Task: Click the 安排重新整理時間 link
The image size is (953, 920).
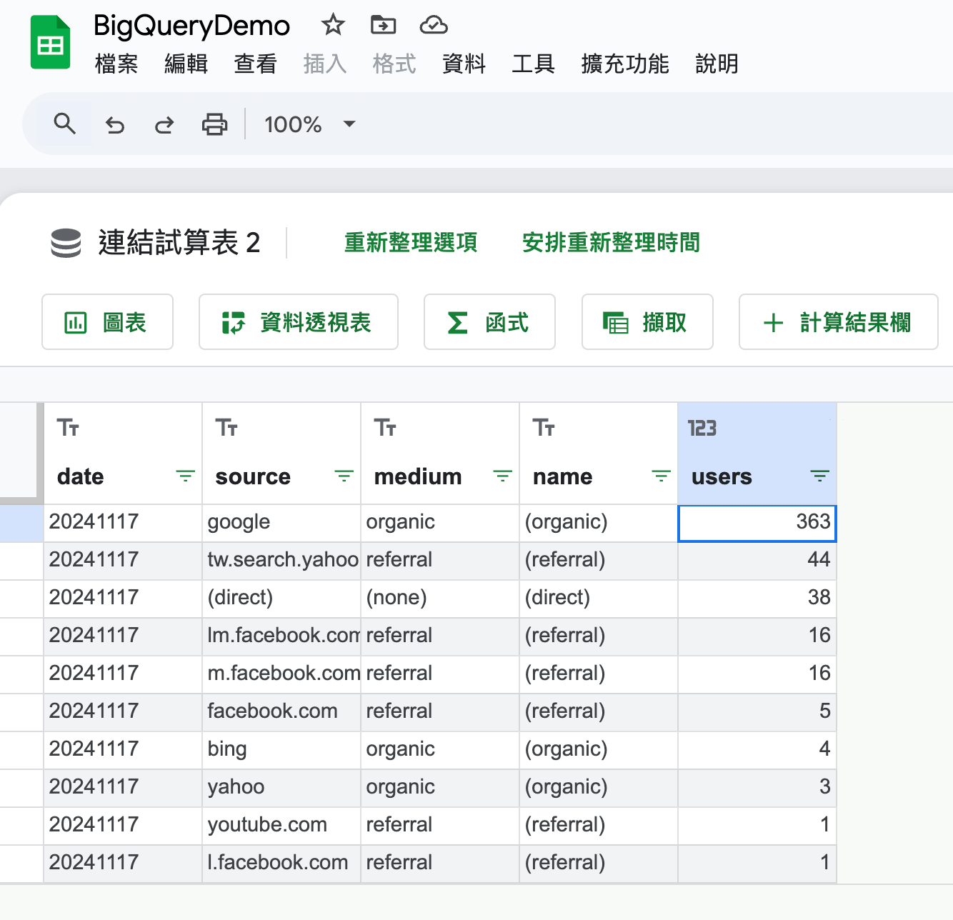Action: 611,243
